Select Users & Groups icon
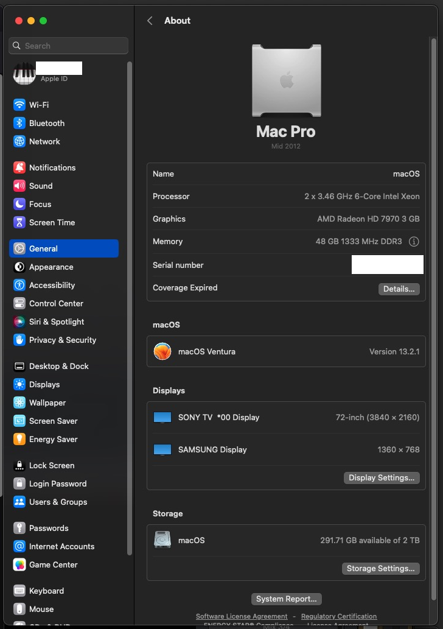 coord(19,502)
